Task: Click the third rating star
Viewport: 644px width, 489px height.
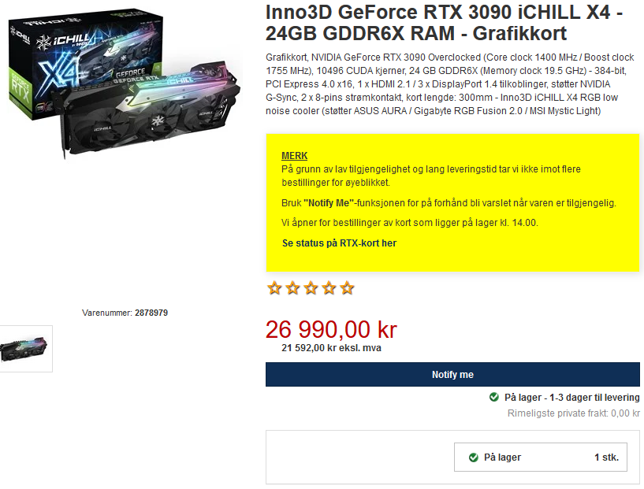Action: click(311, 288)
